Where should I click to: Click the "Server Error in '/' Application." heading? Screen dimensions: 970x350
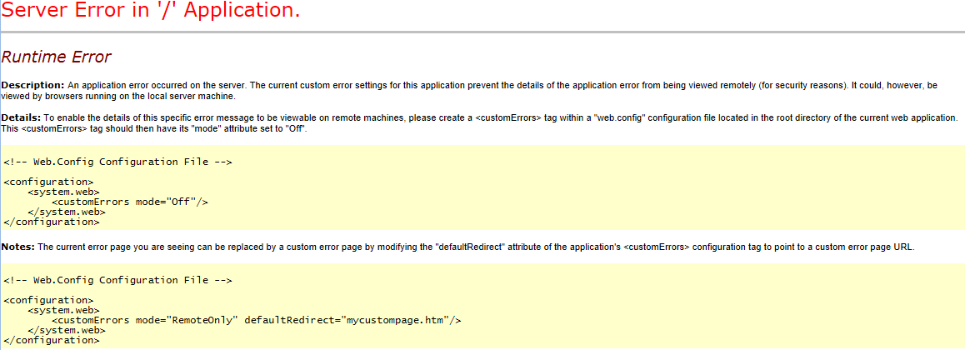coord(151,11)
